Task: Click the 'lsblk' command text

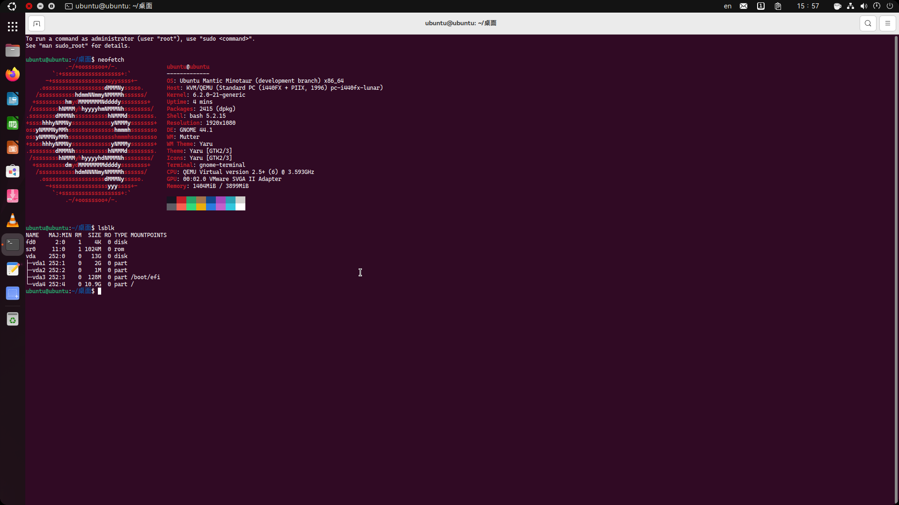Action: tap(106, 228)
